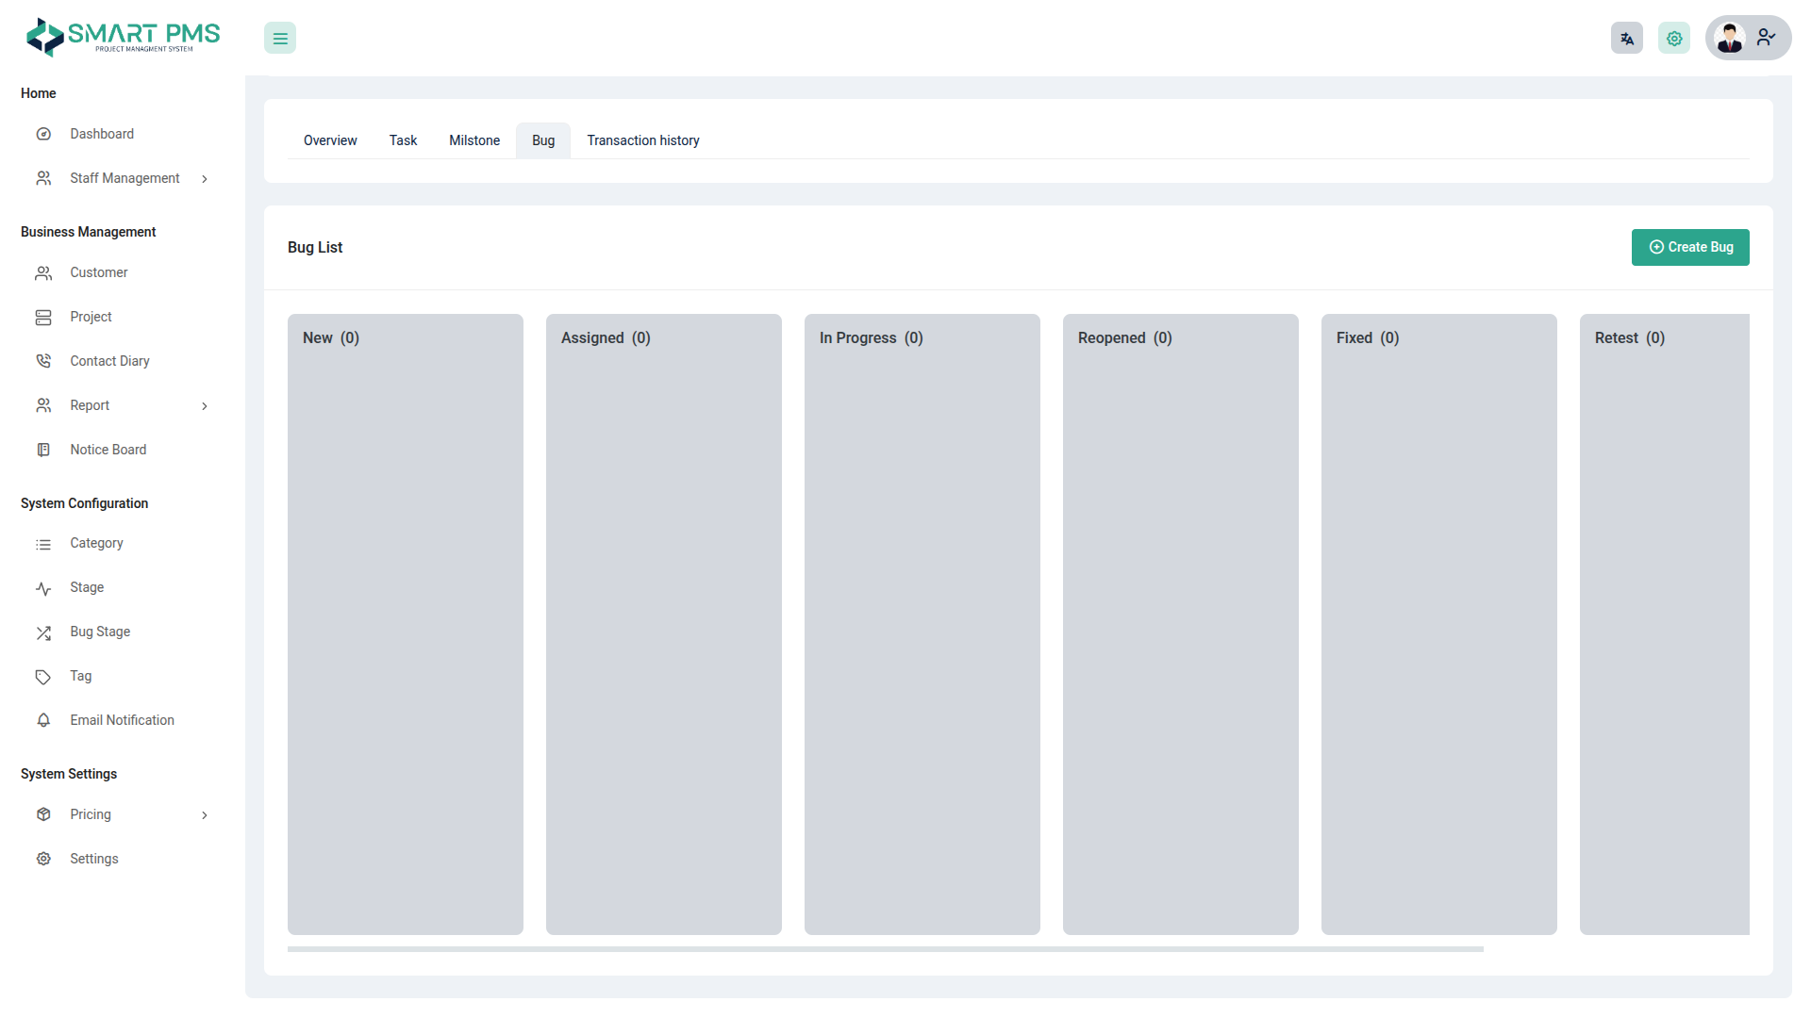Toggle the sidebar hamburger menu button
The height and width of the screenshot is (1018, 1811).
[280, 39]
